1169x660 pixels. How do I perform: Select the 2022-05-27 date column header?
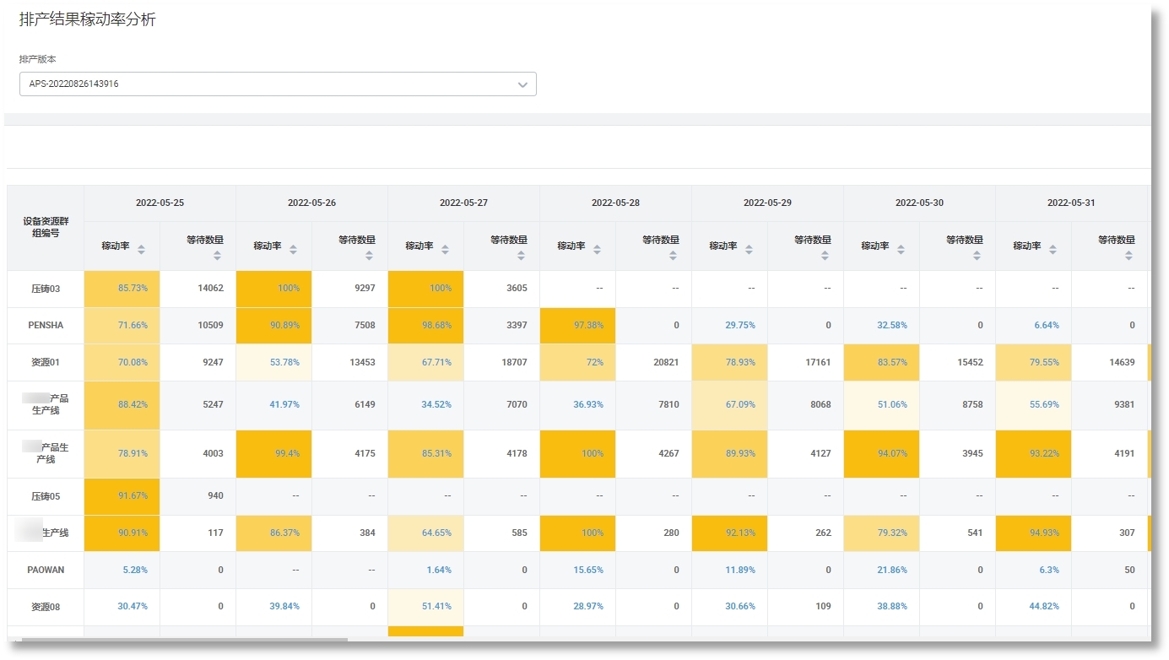pos(463,203)
